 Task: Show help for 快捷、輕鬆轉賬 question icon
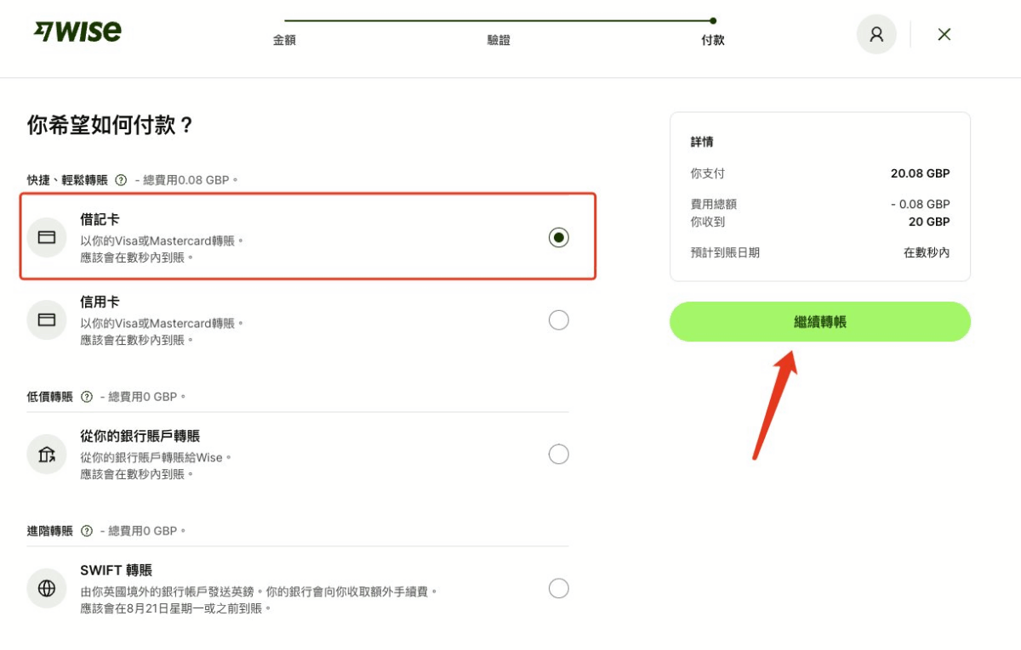click(x=121, y=180)
